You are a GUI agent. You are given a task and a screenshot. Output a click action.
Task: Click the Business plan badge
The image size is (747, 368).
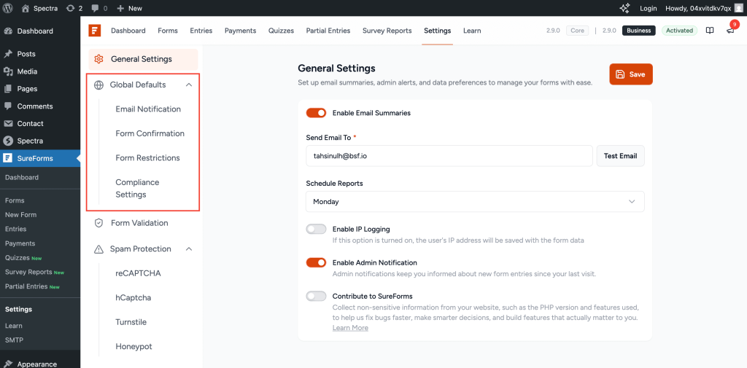[x=639, y=31]
